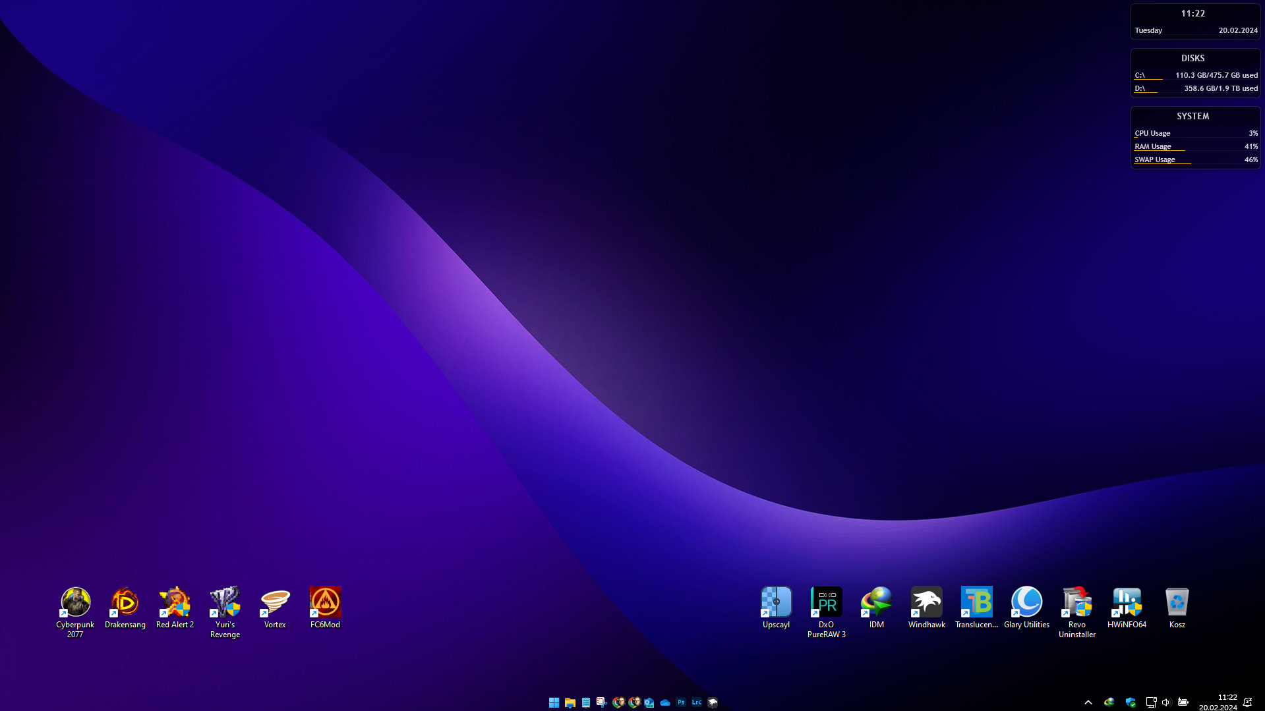Open Photoshop from the taskbar
Image resolution: width=1265 pixels, height=711 pixels.
click(x=681, y=702)
